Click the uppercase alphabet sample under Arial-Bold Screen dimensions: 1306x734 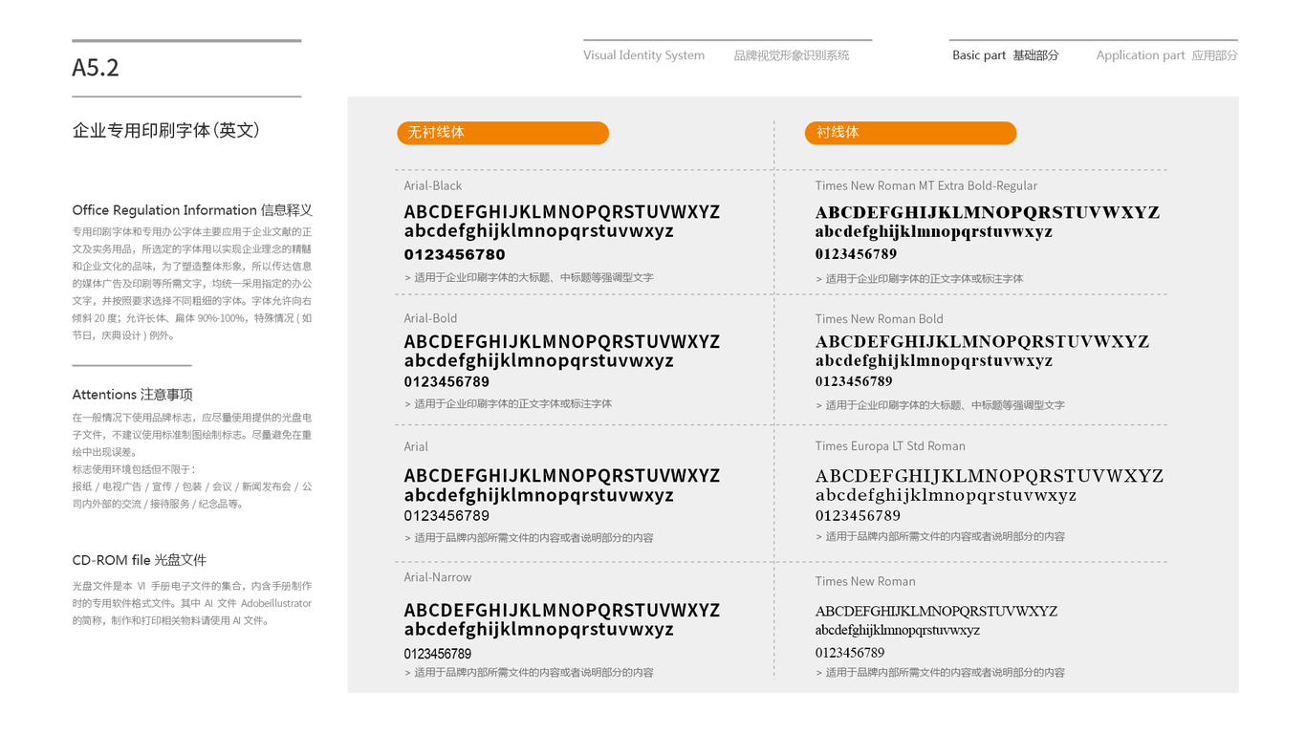562,341
